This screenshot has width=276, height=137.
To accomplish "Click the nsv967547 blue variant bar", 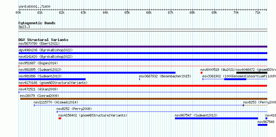I will pyautogui.click(x=216, y=118).
